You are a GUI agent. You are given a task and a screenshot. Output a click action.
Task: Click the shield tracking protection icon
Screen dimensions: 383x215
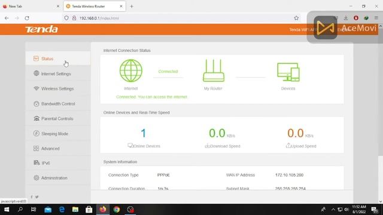tap(66, 18)
